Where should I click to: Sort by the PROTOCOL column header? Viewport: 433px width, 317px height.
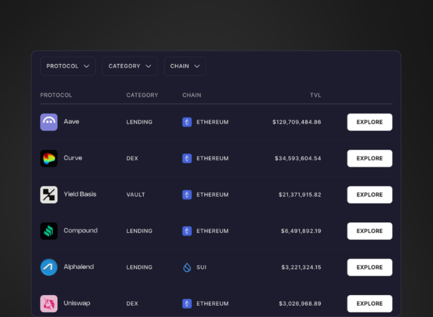pyautogui.click(x=56, y=95)
